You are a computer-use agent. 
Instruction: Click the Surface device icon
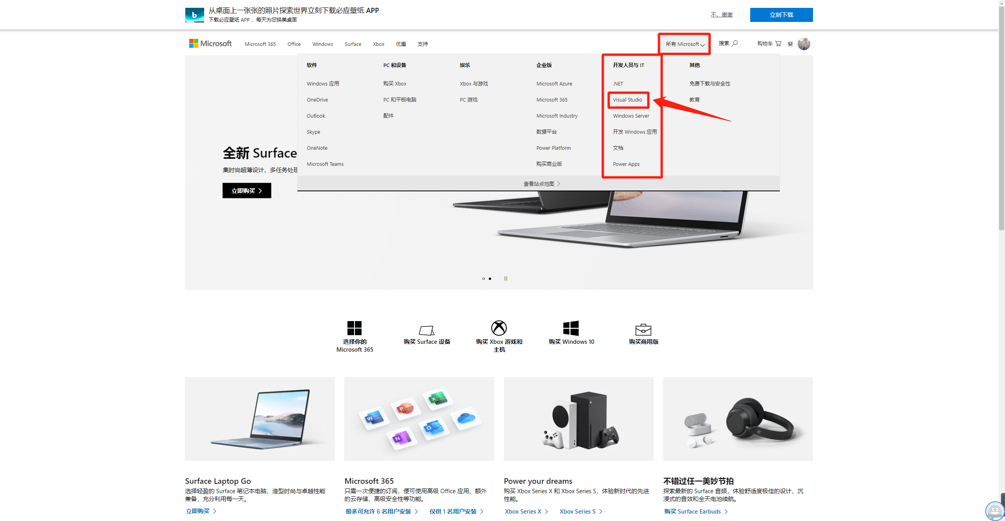(x=427, y=330)
